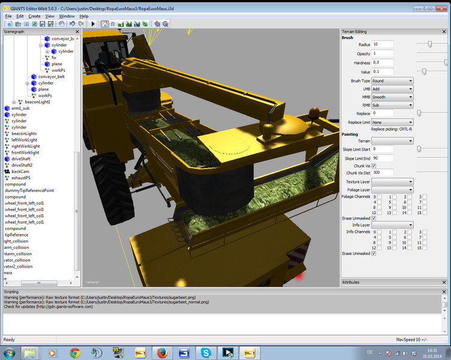Adjust the Radius slider
451x360 pixels.
pos(430,44)
